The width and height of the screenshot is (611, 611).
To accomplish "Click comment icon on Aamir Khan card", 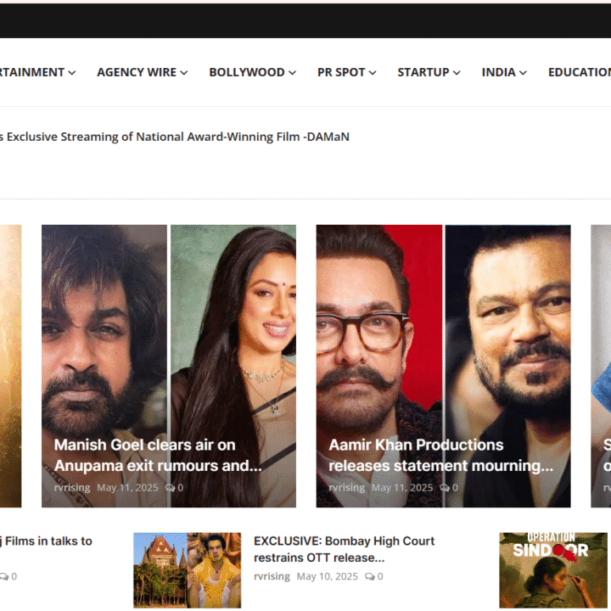I will [x=445, y=488].
